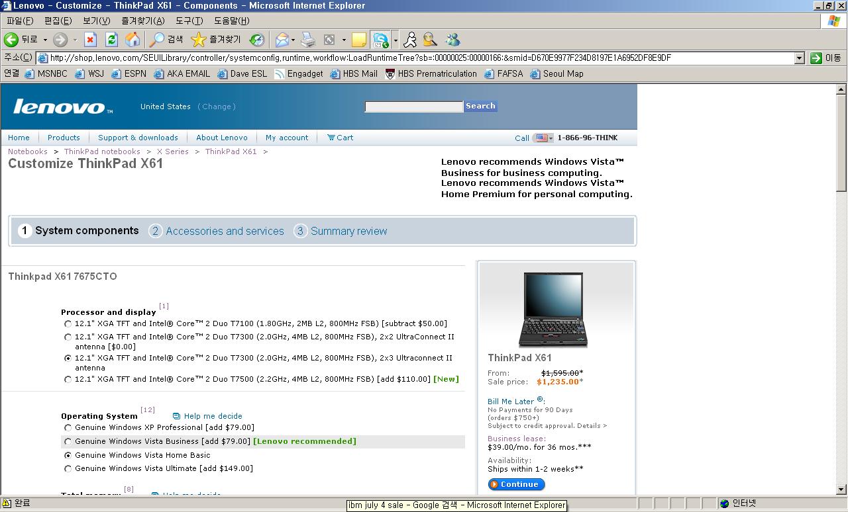The height and width of the screenshot is (512, 848).
Task: Expand the dropdown arrow after the framed square icon
Action: click(x=344, y=40)
